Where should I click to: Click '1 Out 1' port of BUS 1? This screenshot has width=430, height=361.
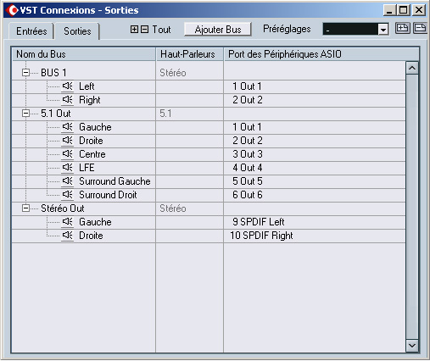point(247,86)
